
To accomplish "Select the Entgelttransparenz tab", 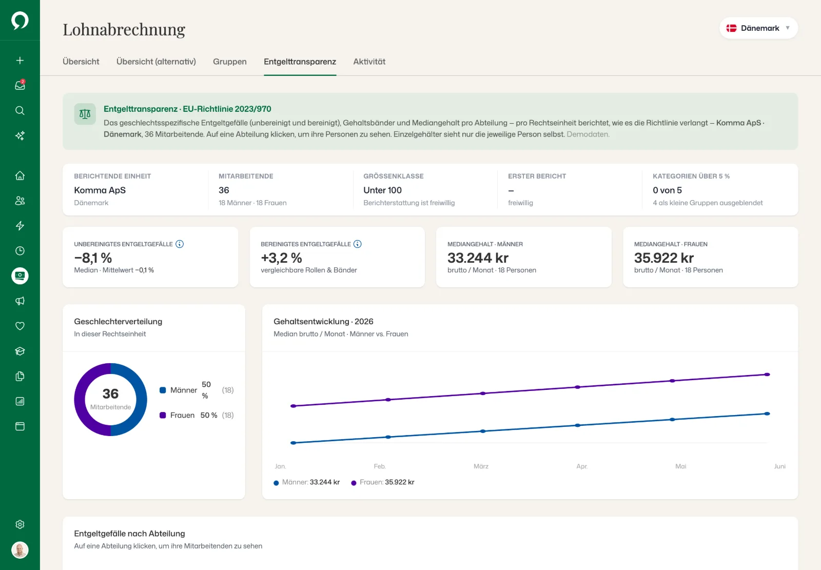I will [300, 62].
